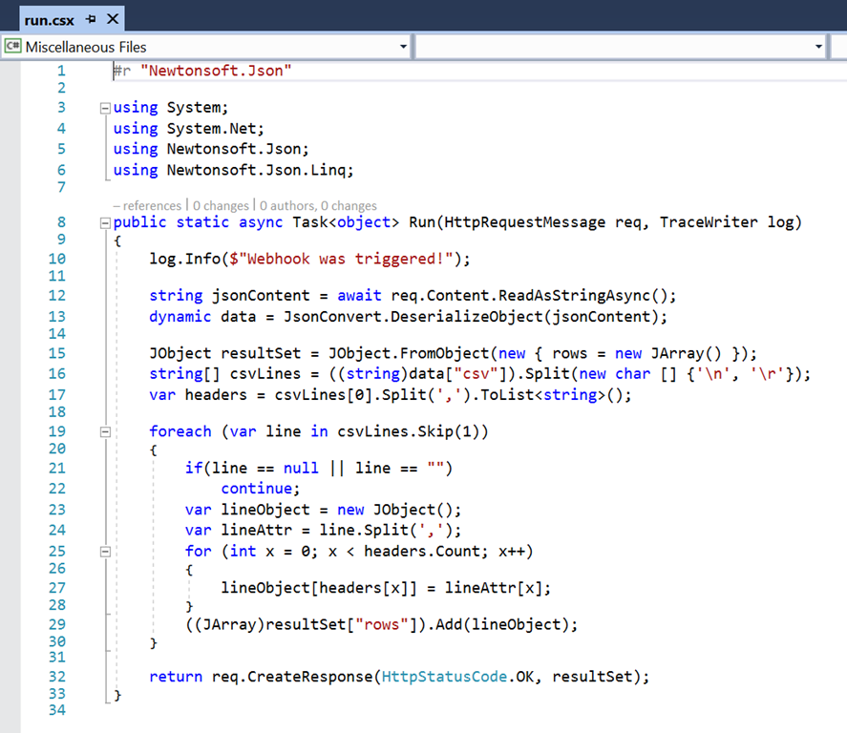
Task: Click the first '0 changes' CodeLens link
Action: click(x=222, y=205)
